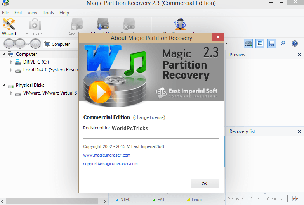Collapse the Computer tree node
The image size is (304, 205).
4,54
